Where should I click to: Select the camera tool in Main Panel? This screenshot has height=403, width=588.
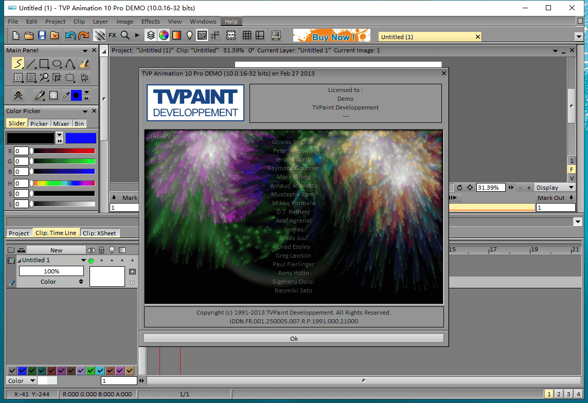coord(84,77)
